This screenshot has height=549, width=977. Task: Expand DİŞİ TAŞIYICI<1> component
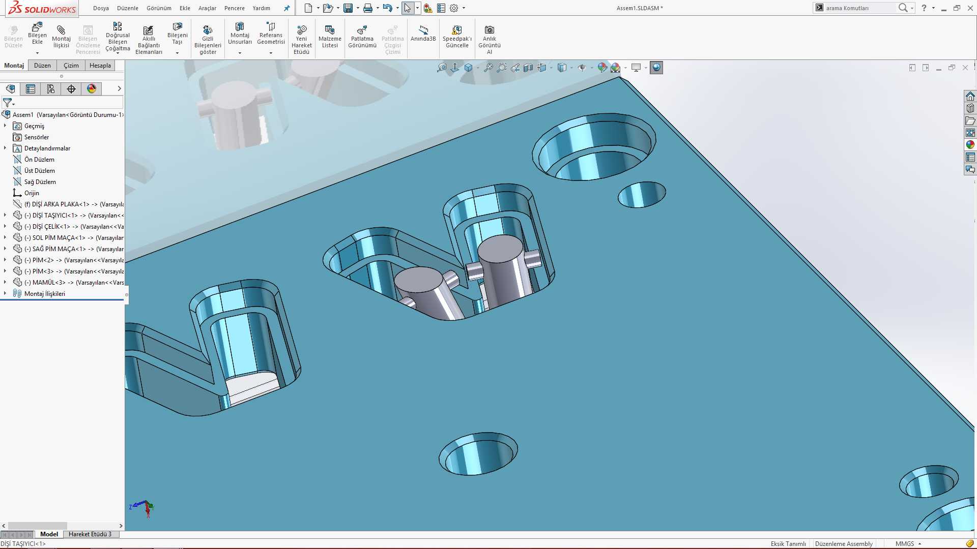[x=5, y=215]
